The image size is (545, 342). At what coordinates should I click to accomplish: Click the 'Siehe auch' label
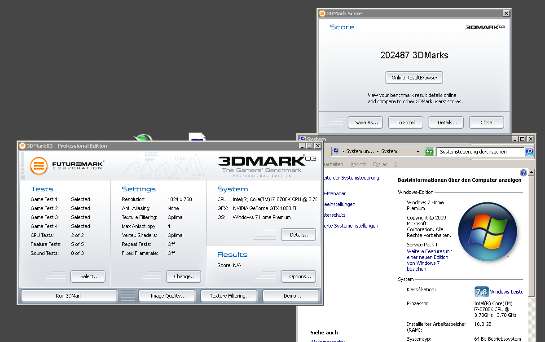324,333
